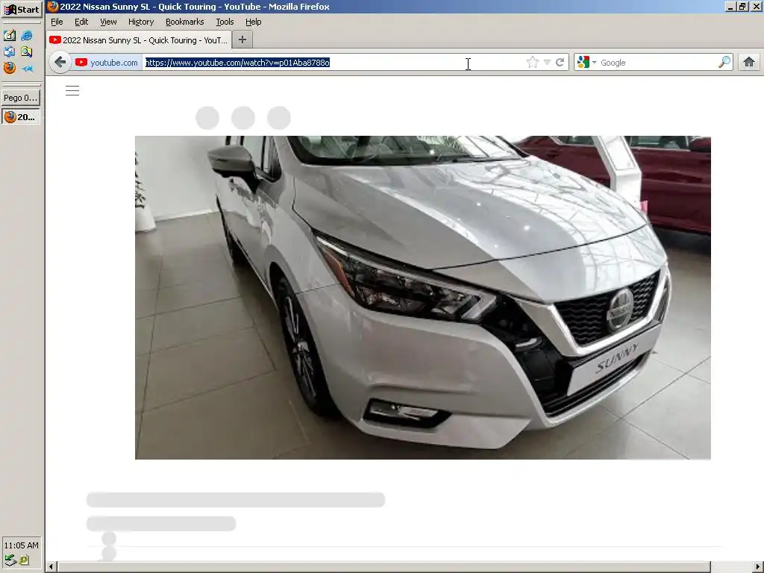Screen dimensions: 764x573
Task: Click the blue arrow quick launch icon
Action: (x=27, y=68)
